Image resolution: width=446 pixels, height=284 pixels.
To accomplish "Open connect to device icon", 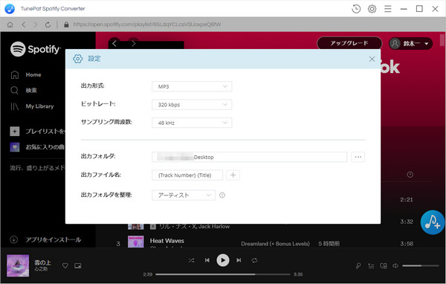I will point(384,266).
